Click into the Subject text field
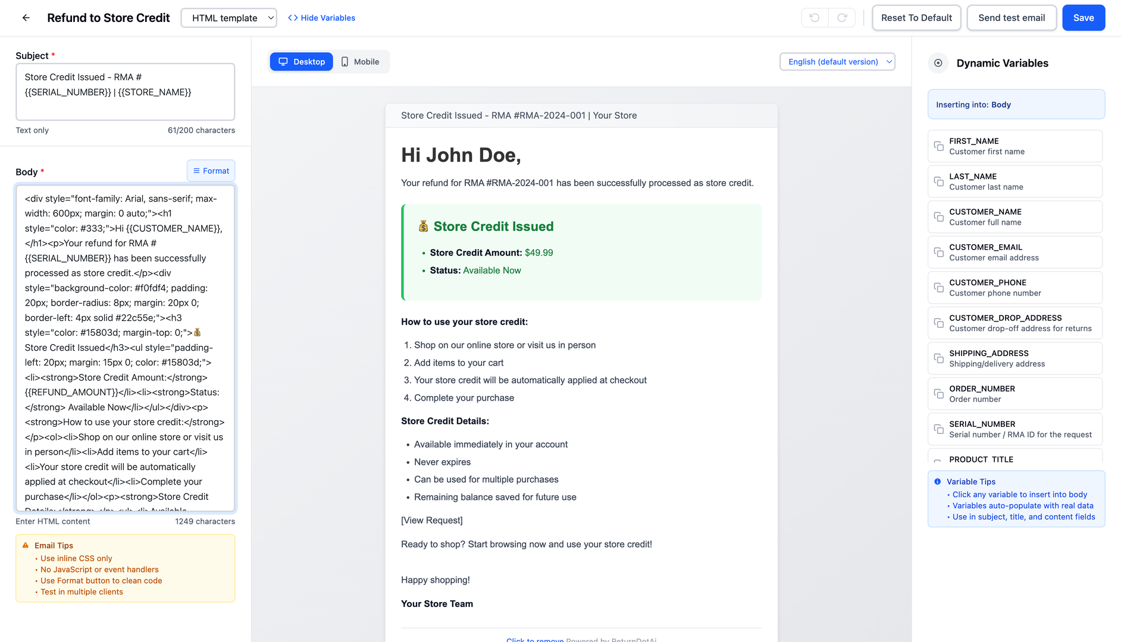 coord(125,92)
